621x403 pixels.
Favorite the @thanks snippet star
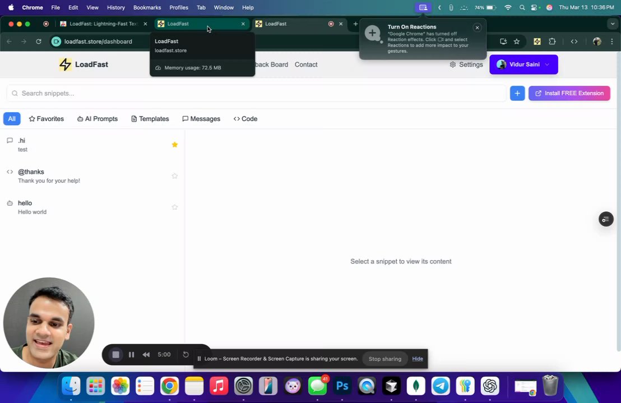175,176
